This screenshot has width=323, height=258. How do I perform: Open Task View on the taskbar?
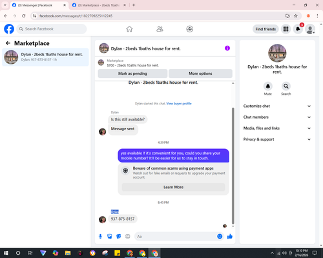pyautogui.click(x=30, y=253)
